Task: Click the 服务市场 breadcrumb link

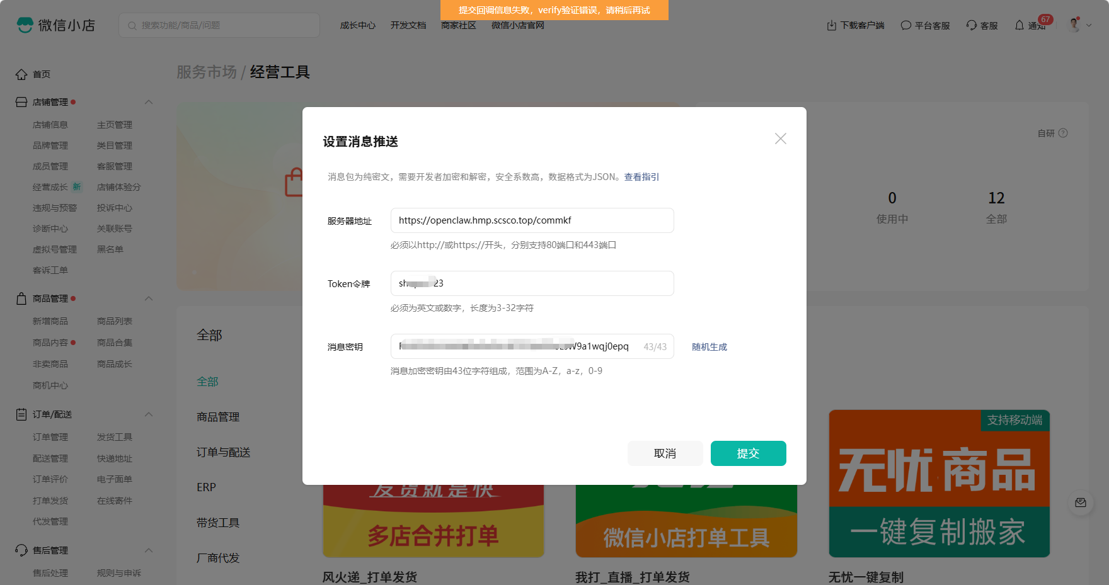Action: (x=207, y=72)
